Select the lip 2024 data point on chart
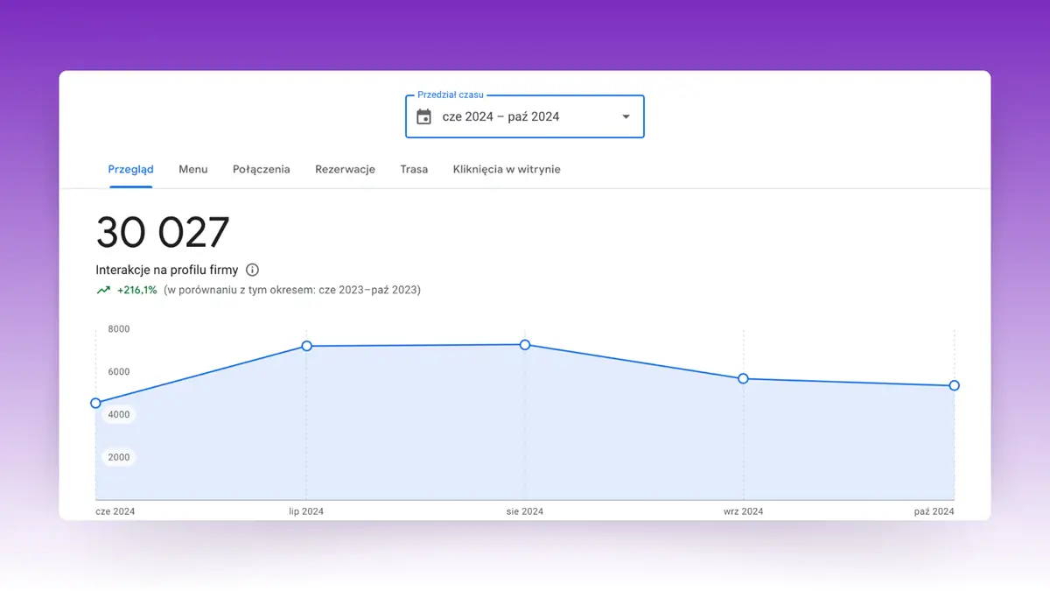The image size is (1050, 591). coord(306,346)
